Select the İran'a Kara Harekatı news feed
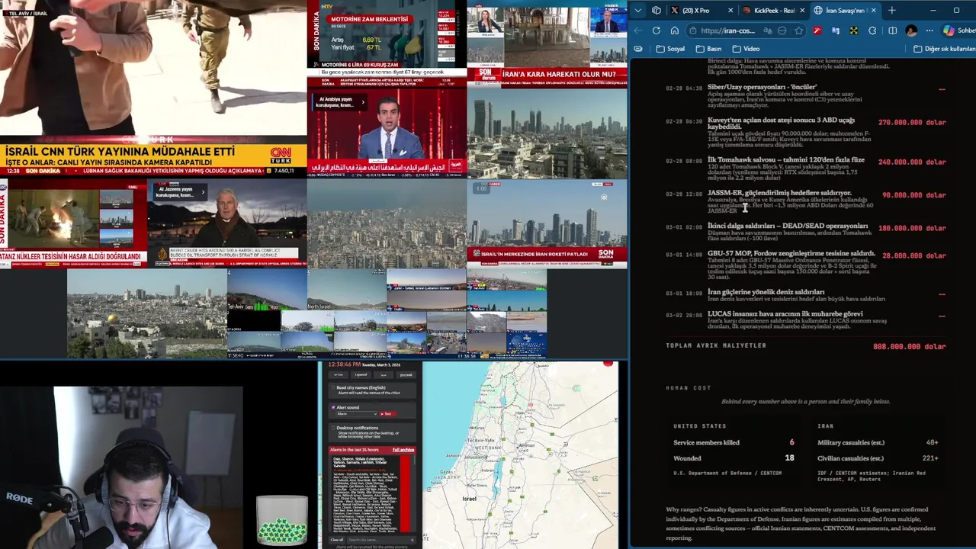This screenshot has height=549, width=976. tap(547, 43)
